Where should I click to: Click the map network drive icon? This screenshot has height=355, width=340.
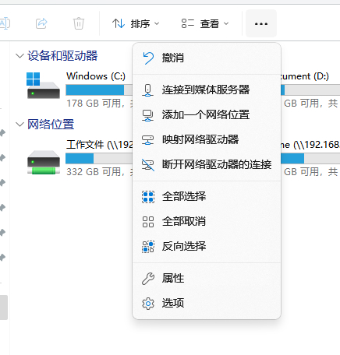click(147, 140)
